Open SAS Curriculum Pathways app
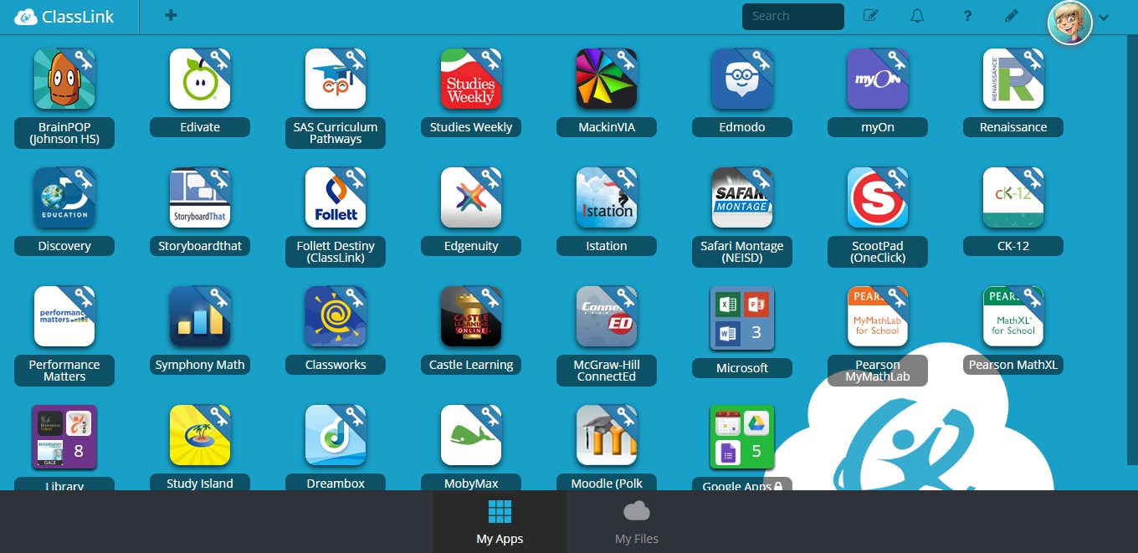Screen dimensions: 1138x553 point(336,79)
